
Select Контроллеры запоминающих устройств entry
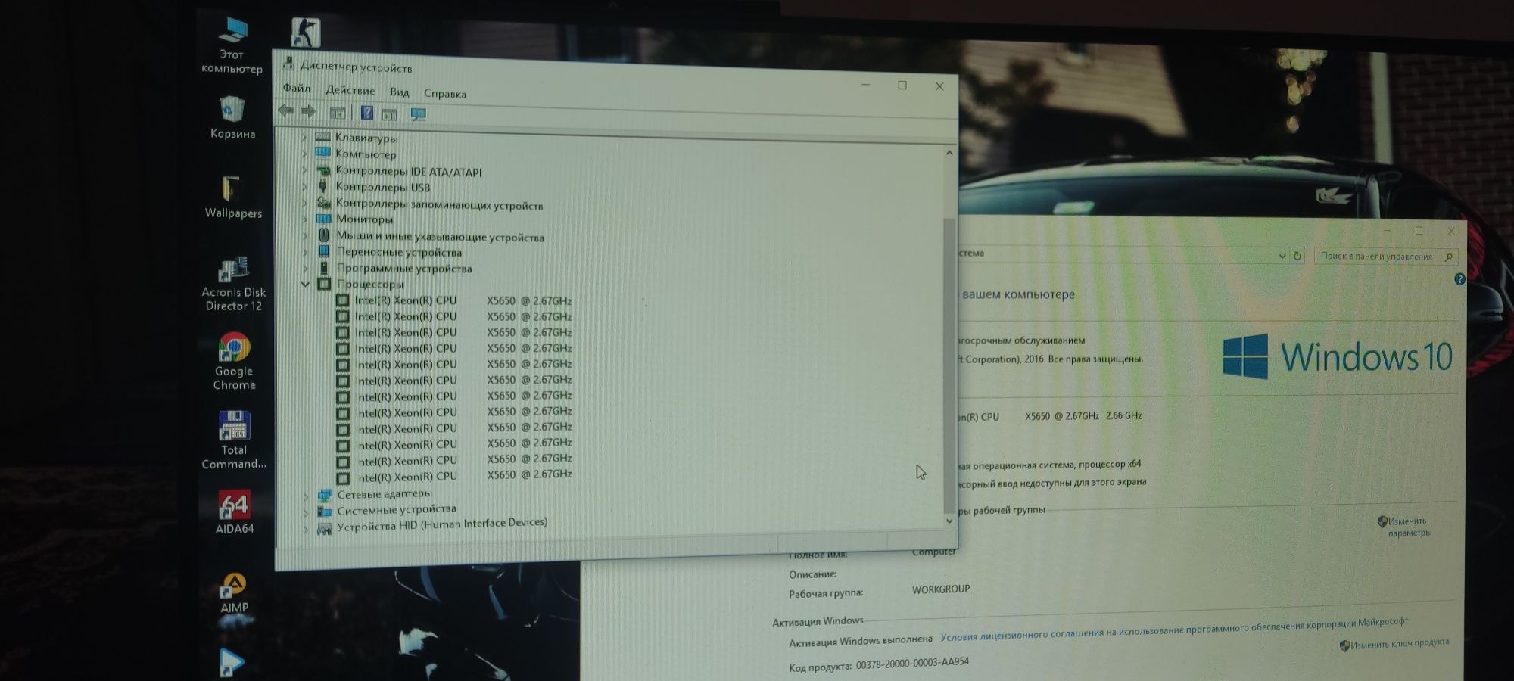click(x=439, y=204)
